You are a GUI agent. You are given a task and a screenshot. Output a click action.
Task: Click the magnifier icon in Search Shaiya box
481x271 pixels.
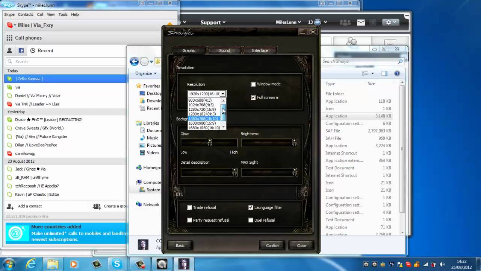coord(401,61)
